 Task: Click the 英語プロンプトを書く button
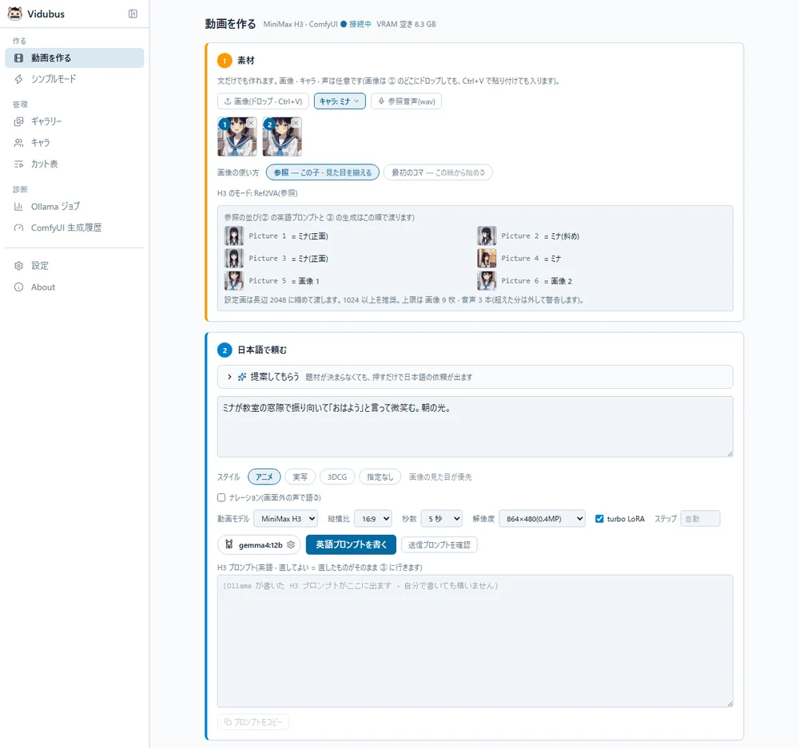[x=351, y=544]
